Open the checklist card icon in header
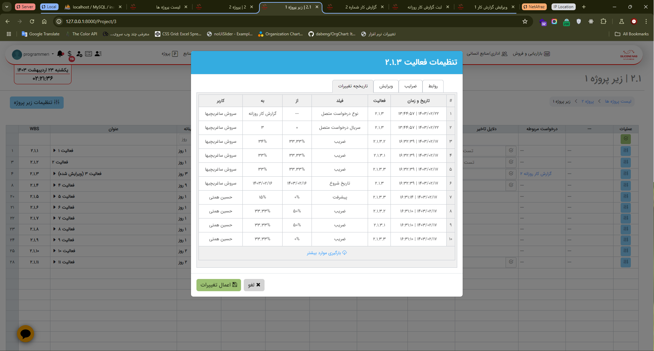Screen dimensions: 654x351 point(89,54)
